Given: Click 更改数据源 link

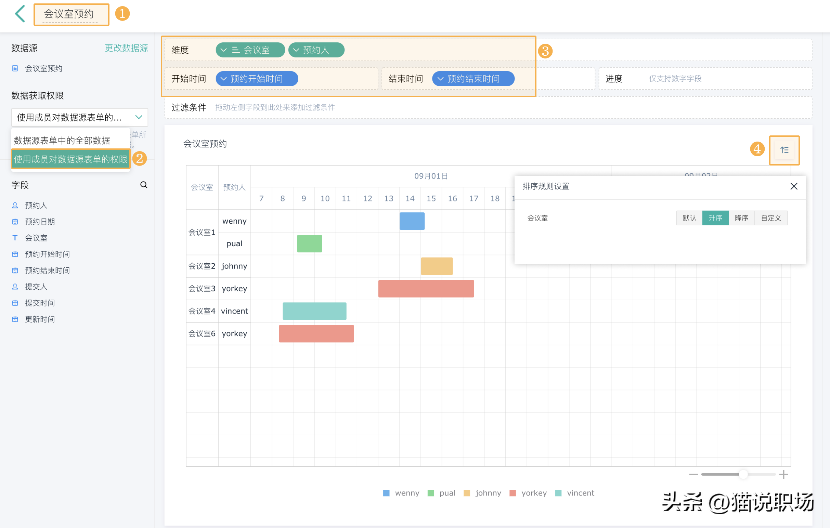Looking at the screenshot, I should (126, 48).
